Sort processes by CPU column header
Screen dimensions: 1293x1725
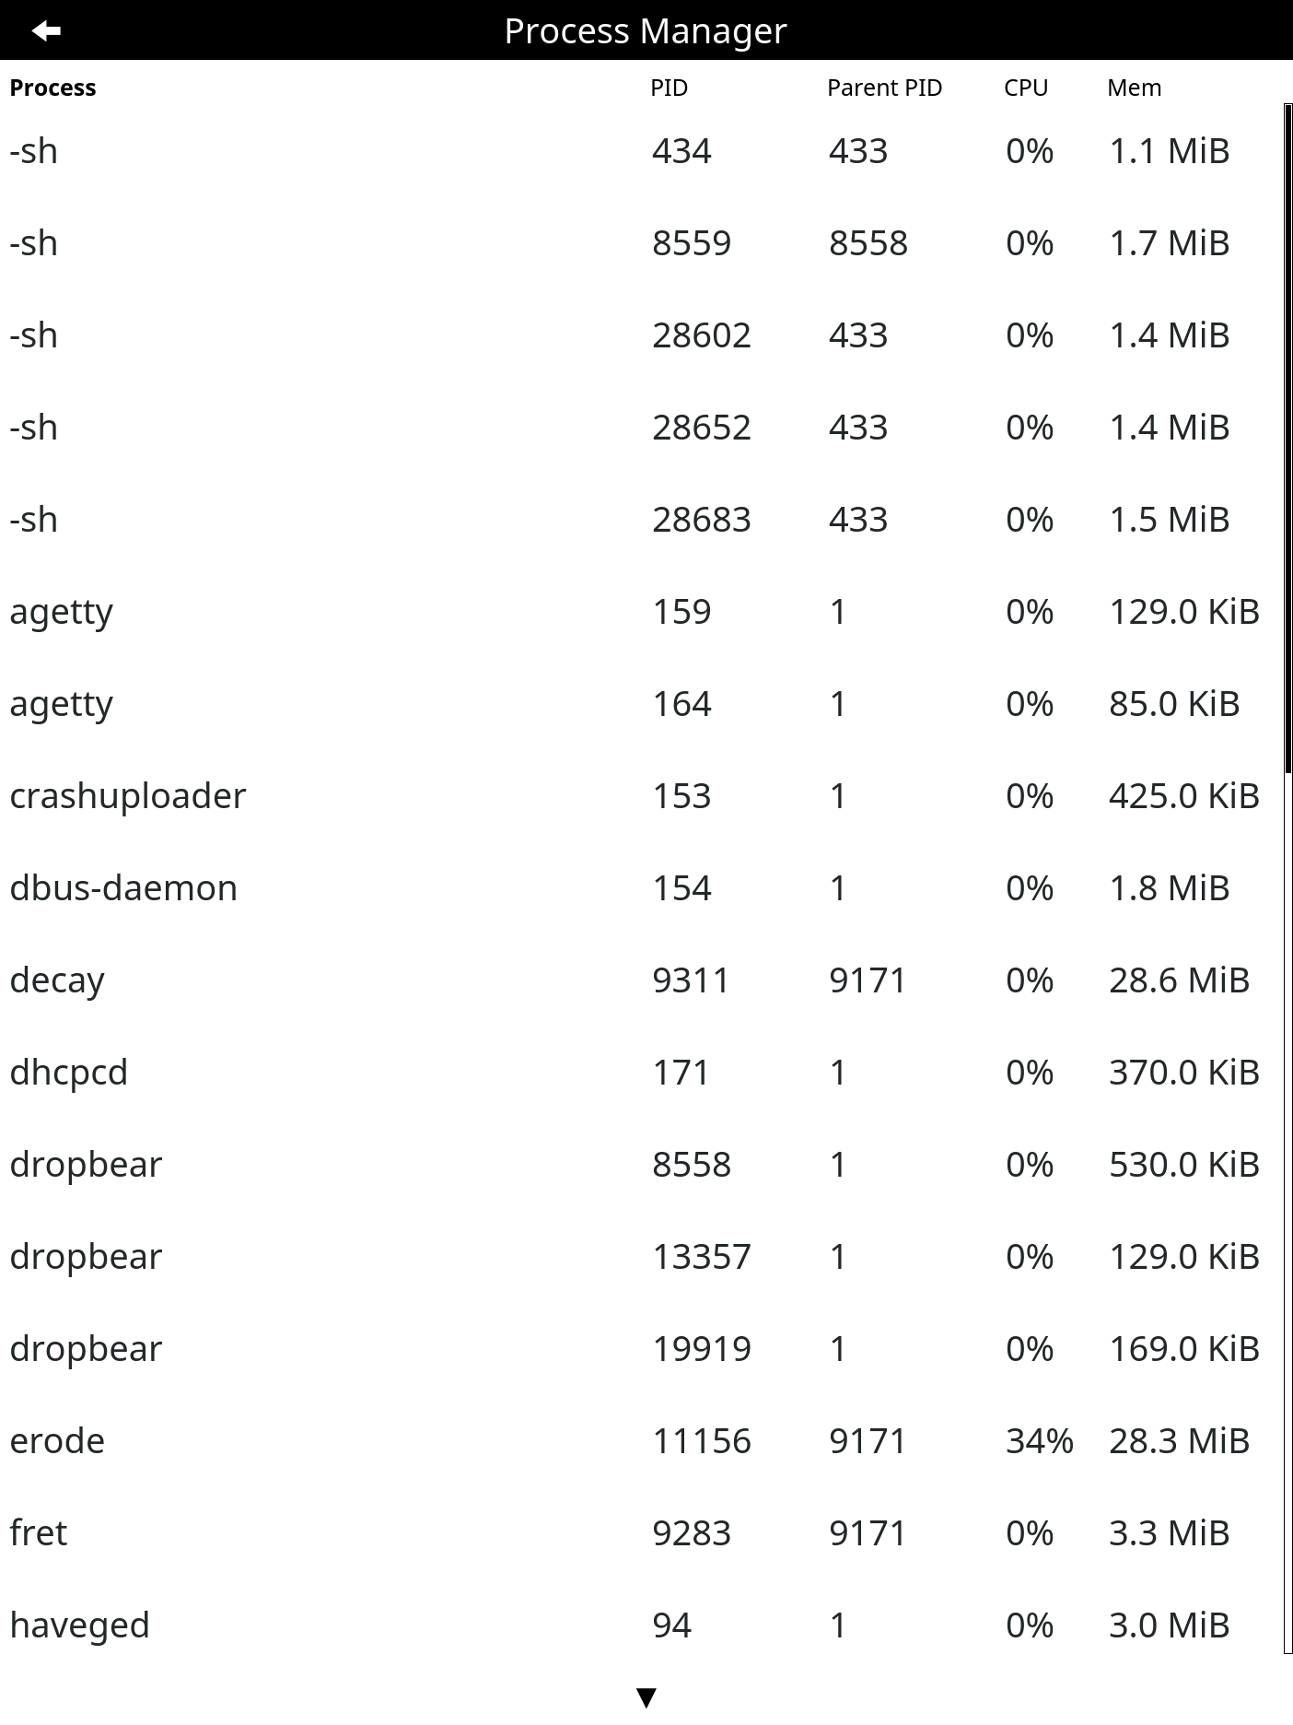[1026, 88]
